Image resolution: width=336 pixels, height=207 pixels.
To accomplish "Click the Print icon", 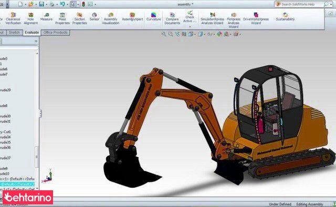I will pos(52,4).
